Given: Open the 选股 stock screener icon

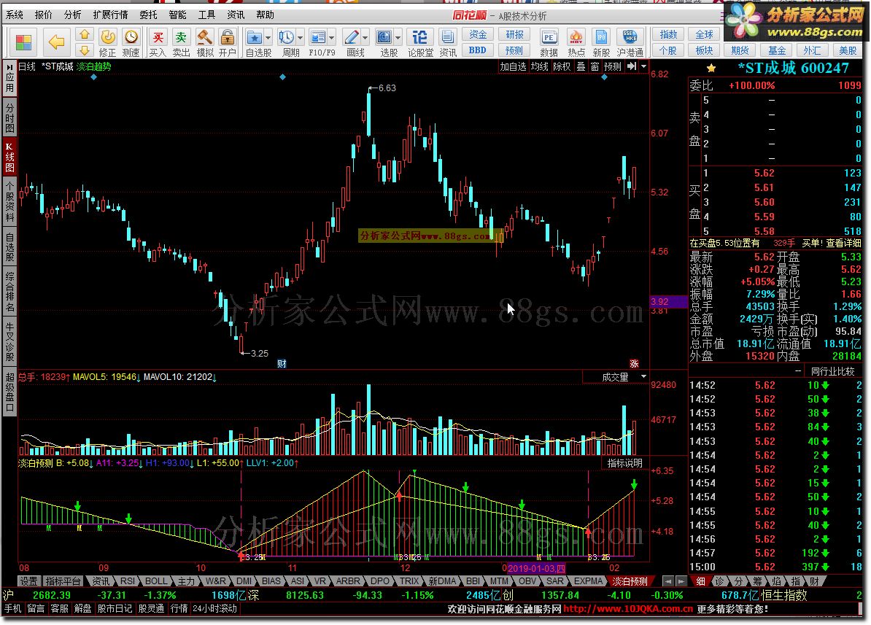Looking at the screenshot, I should coord(384,37).
